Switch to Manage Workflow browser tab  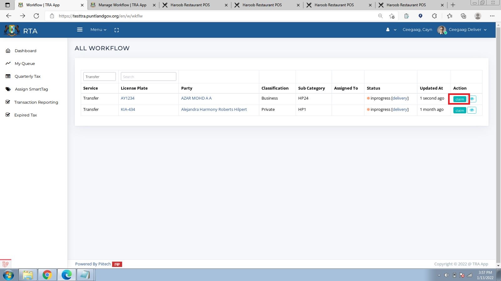tap(123, 5)
